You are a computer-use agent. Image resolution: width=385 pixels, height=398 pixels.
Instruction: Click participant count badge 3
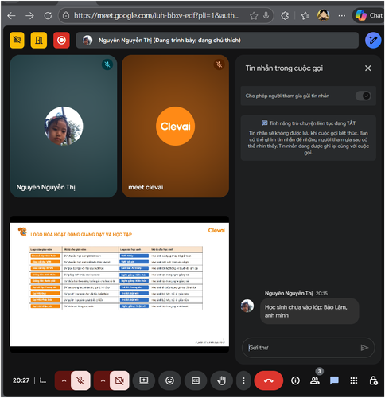[x=320, y=371]
